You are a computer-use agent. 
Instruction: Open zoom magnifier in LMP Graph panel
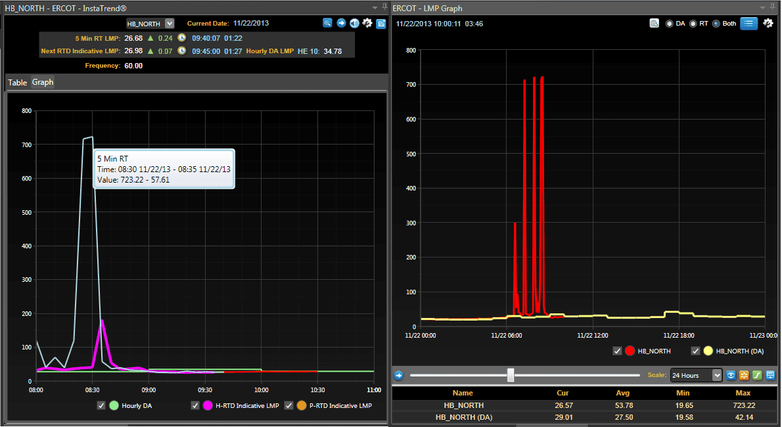(654, 24)
